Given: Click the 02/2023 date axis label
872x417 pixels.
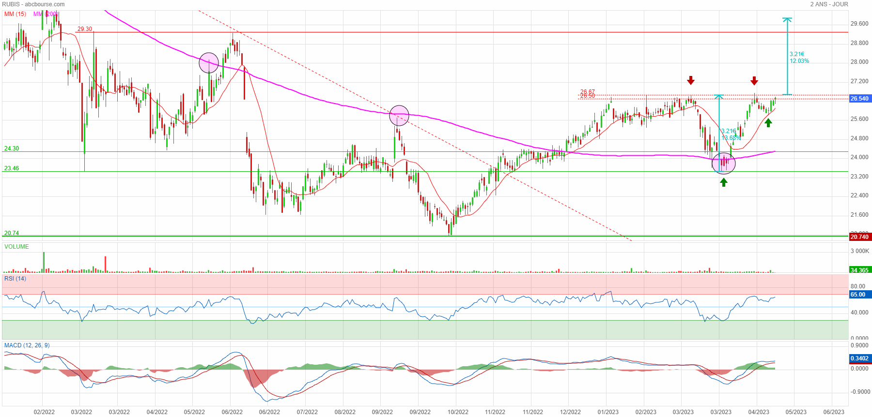Looking at the screenshot, I should (x=646, y=412).
